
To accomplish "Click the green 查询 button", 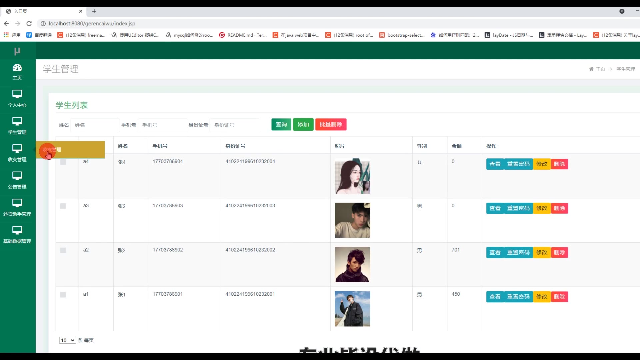I will pos(281,124).
